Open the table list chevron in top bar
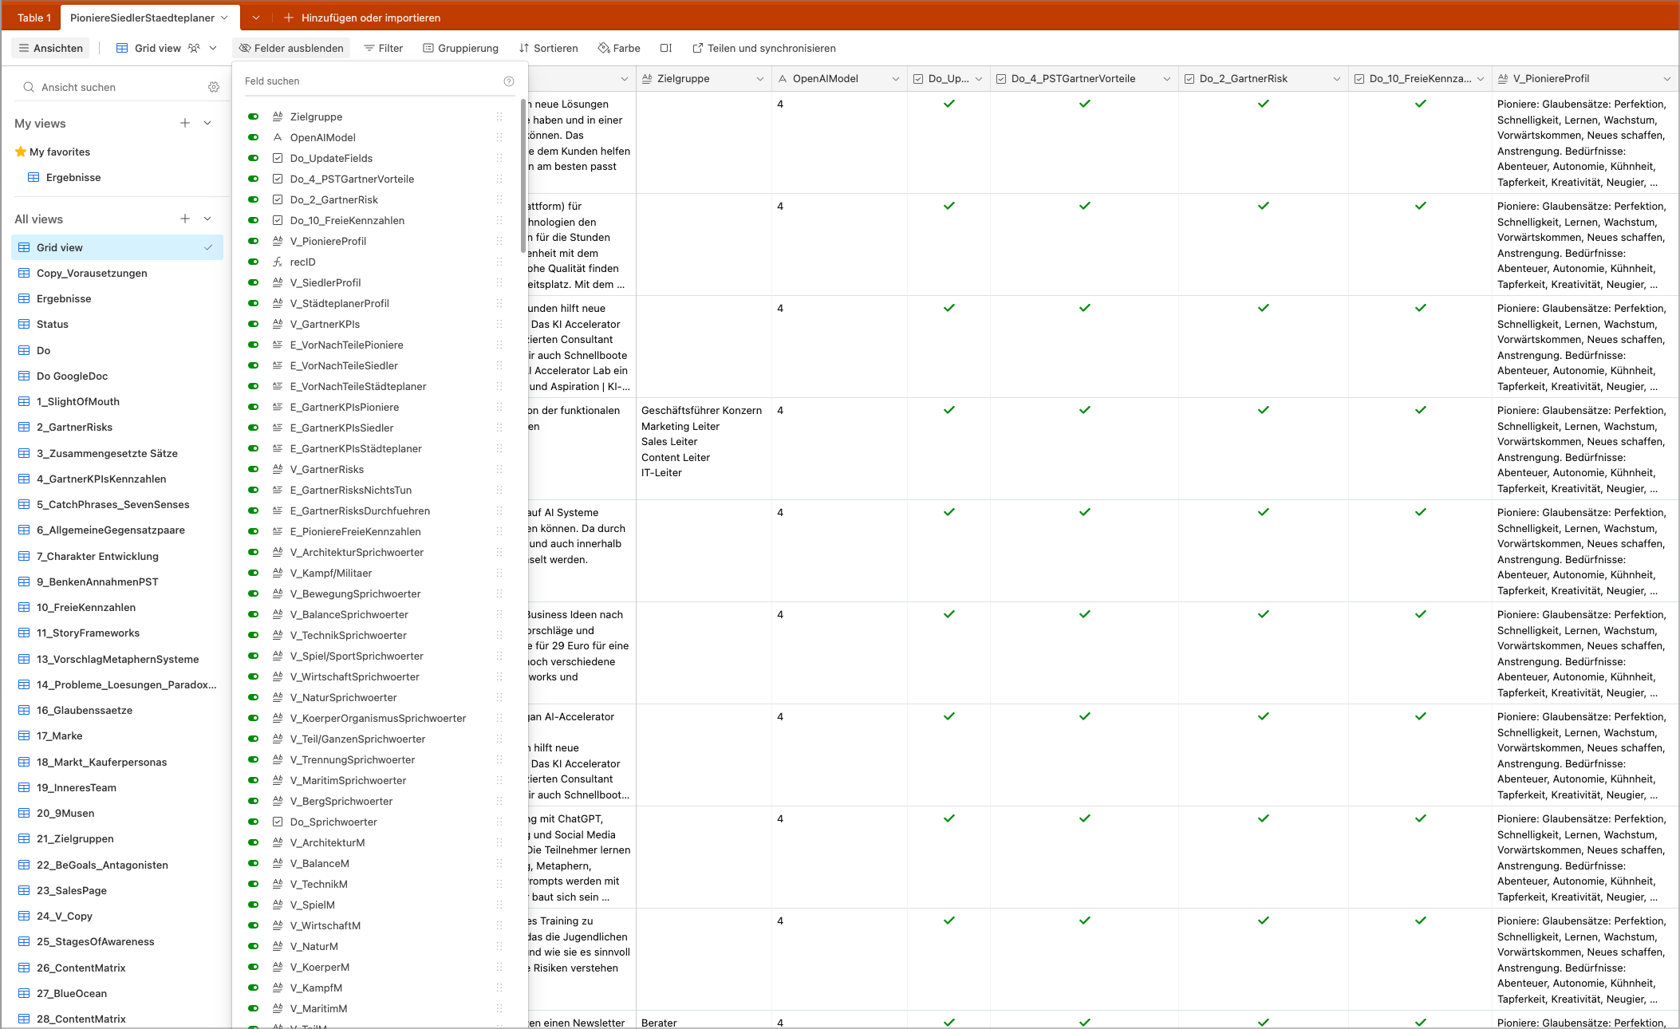 tap(255, 18)
